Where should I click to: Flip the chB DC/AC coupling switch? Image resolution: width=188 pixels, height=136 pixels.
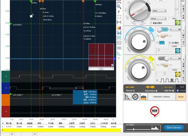pos(164,65)
